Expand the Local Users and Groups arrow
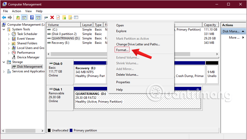Viewport: 247px width, 140px height. (9, 48)
